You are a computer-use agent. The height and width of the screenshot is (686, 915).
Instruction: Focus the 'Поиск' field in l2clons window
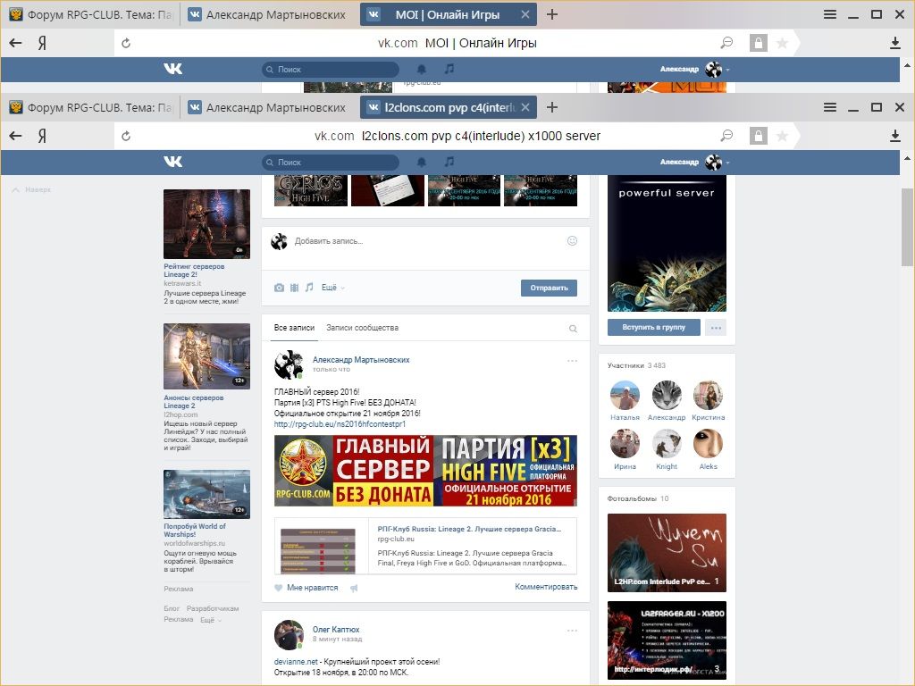(331, 163)
